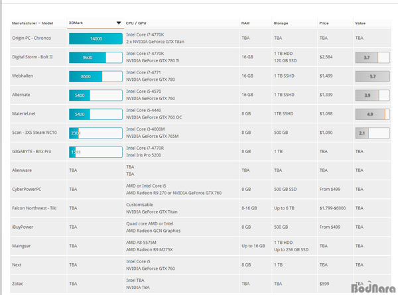Click 500 GB SSD storage cell
The width and height of the screenshot is (398, 295).
click(285, 189)
